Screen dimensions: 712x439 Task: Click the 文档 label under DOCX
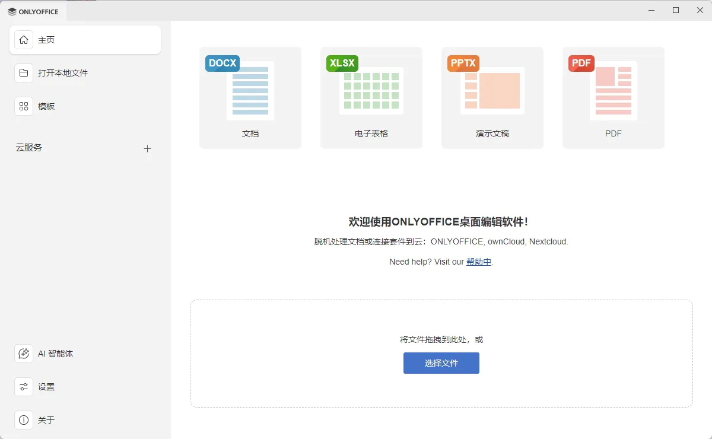250,133
